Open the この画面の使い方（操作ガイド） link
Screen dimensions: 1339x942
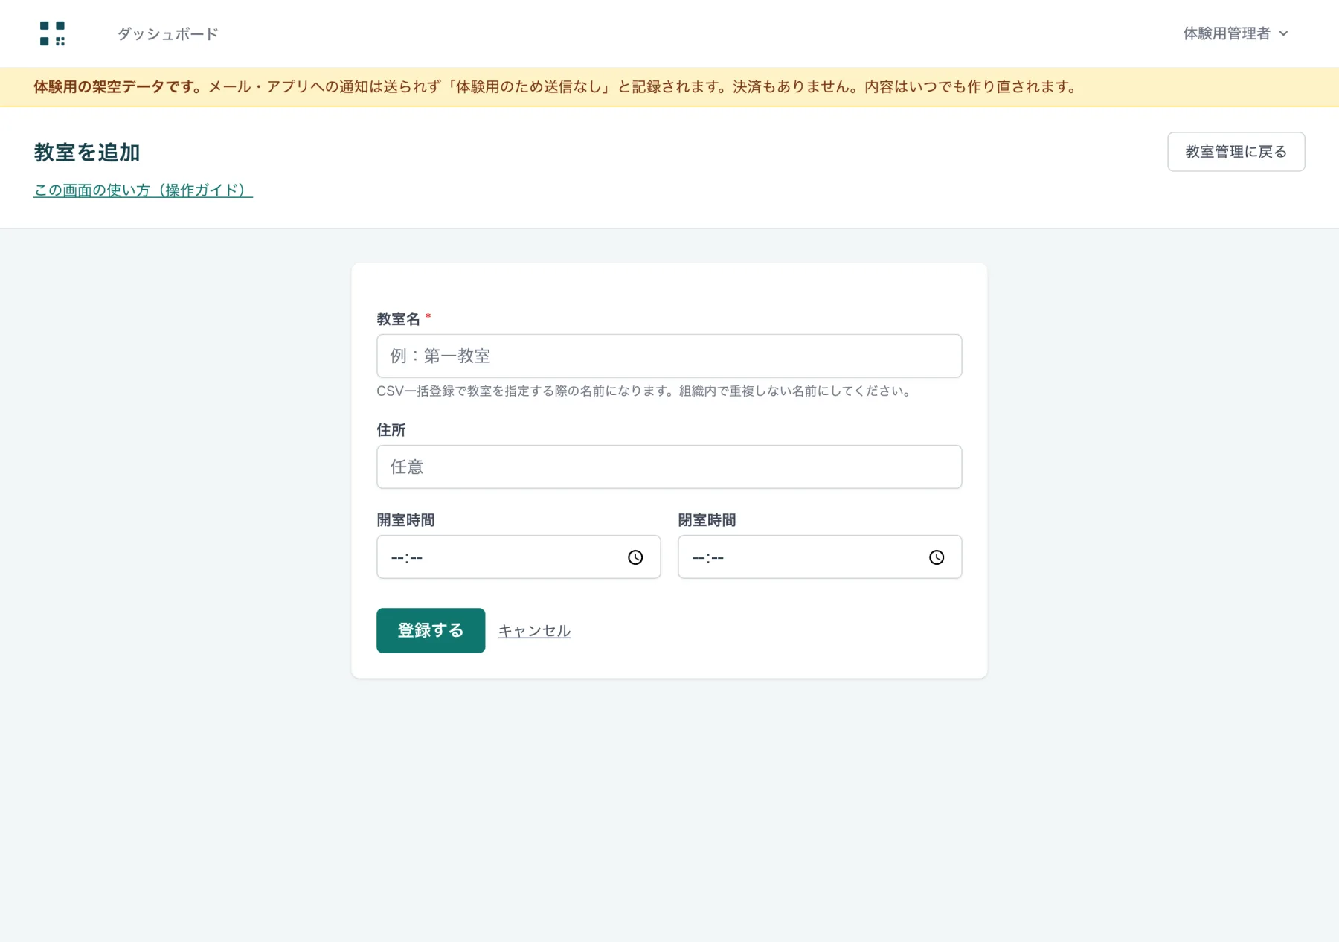pos(143,190)
